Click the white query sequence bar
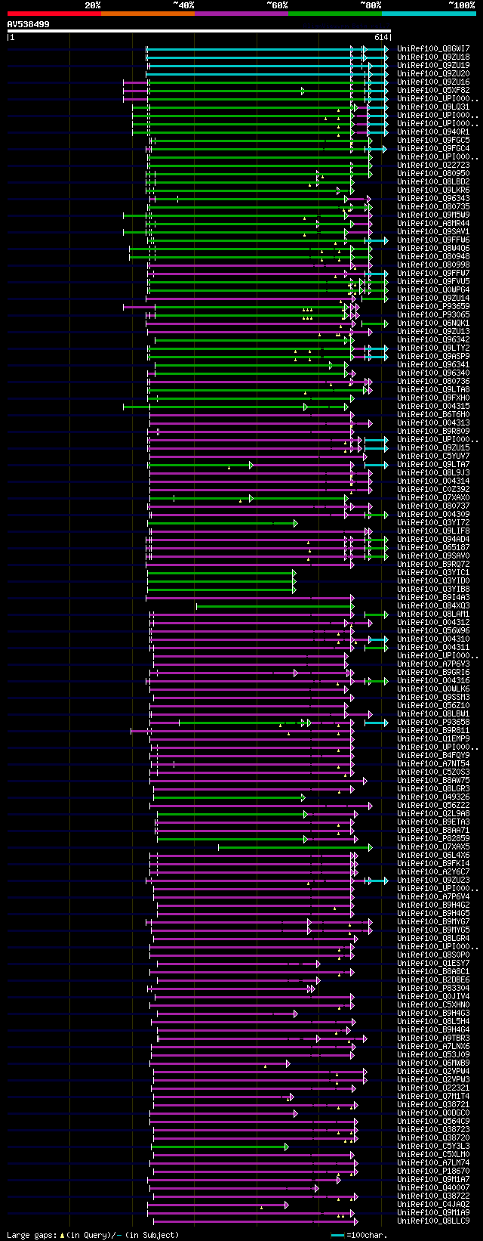The height and width of the screenshot is (1241, 483). pos(199,31)
